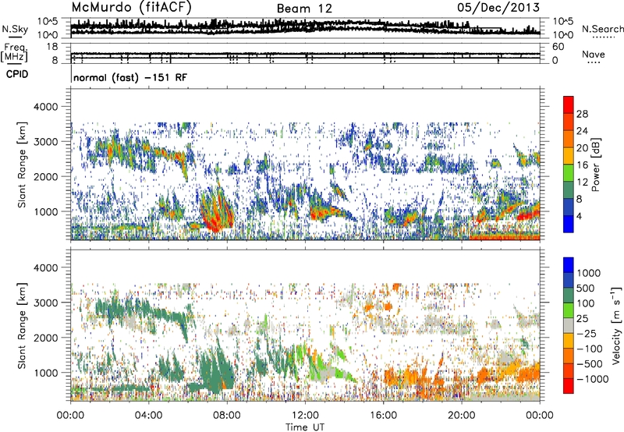The image size is (624, 432).
Task: Click the 16:00 time axis label
Action: (x=383, y=416)
